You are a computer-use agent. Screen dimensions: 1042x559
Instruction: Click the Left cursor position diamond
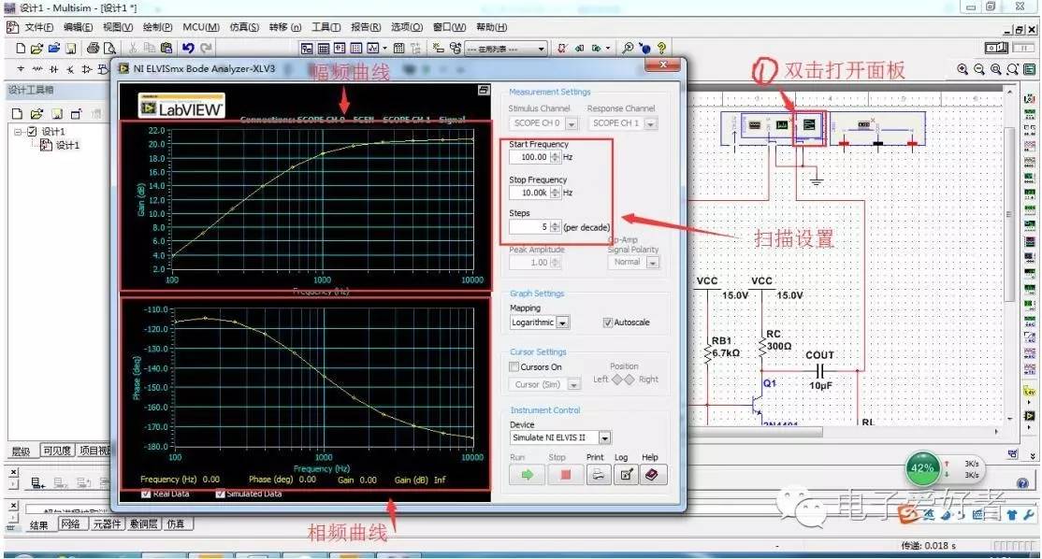click(616, 380)
